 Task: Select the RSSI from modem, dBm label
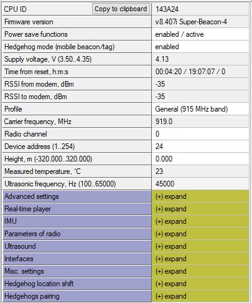(39, 84)
